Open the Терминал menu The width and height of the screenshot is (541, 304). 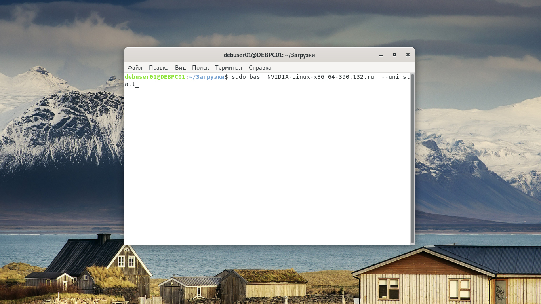229,68
